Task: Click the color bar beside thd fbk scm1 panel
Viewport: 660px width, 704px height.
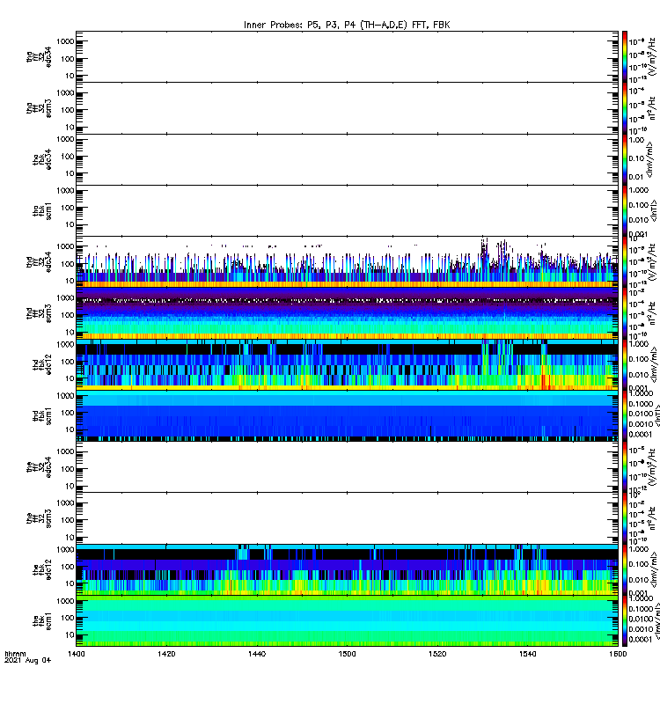Action: 625,415
